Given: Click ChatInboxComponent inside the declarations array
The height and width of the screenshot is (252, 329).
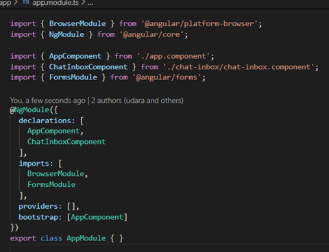Looking at the screenshot, I should click(66, 142).
